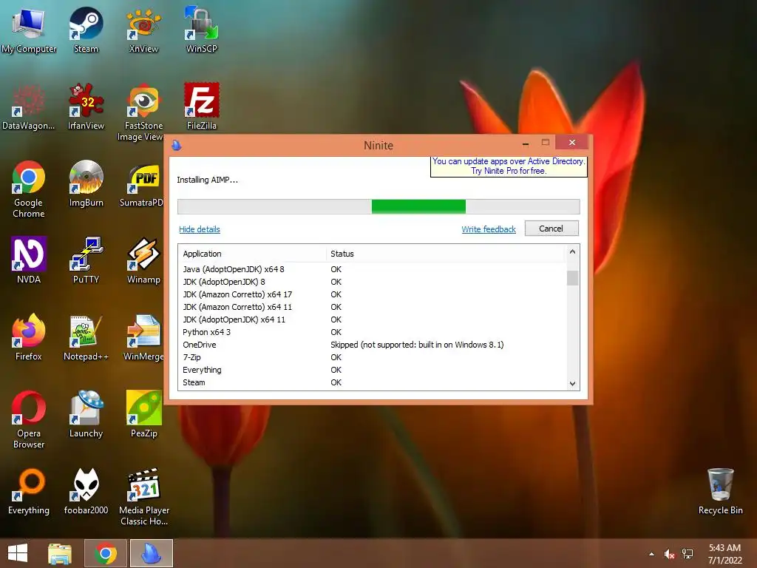This screenshot has width=757, height=568.
Task: Select the Firefox desktop shortcut
Action: [29, 337]
